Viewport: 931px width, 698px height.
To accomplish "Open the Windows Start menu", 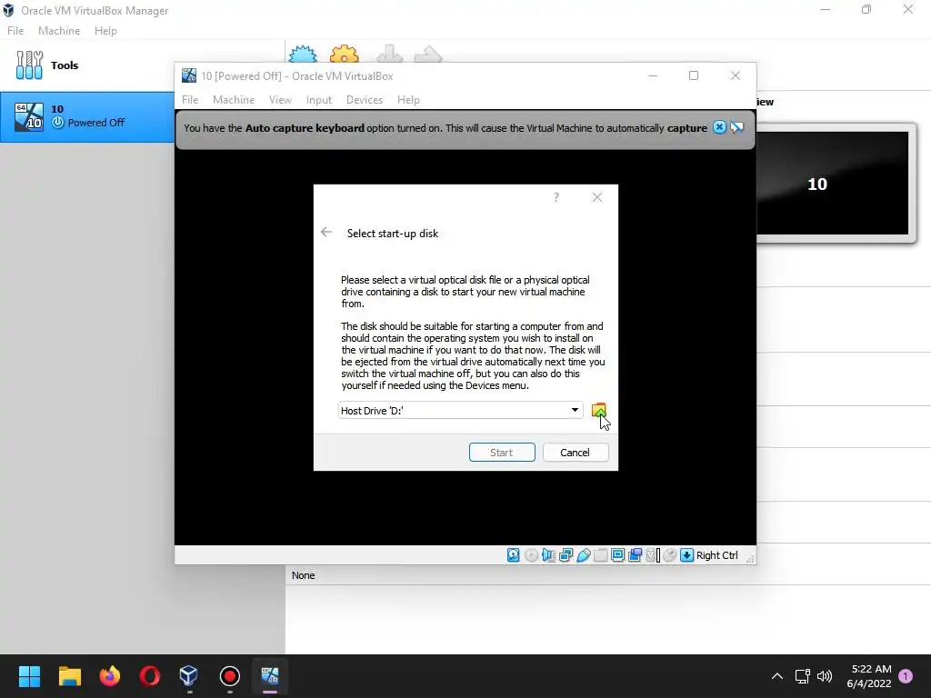I will (29, 675).
